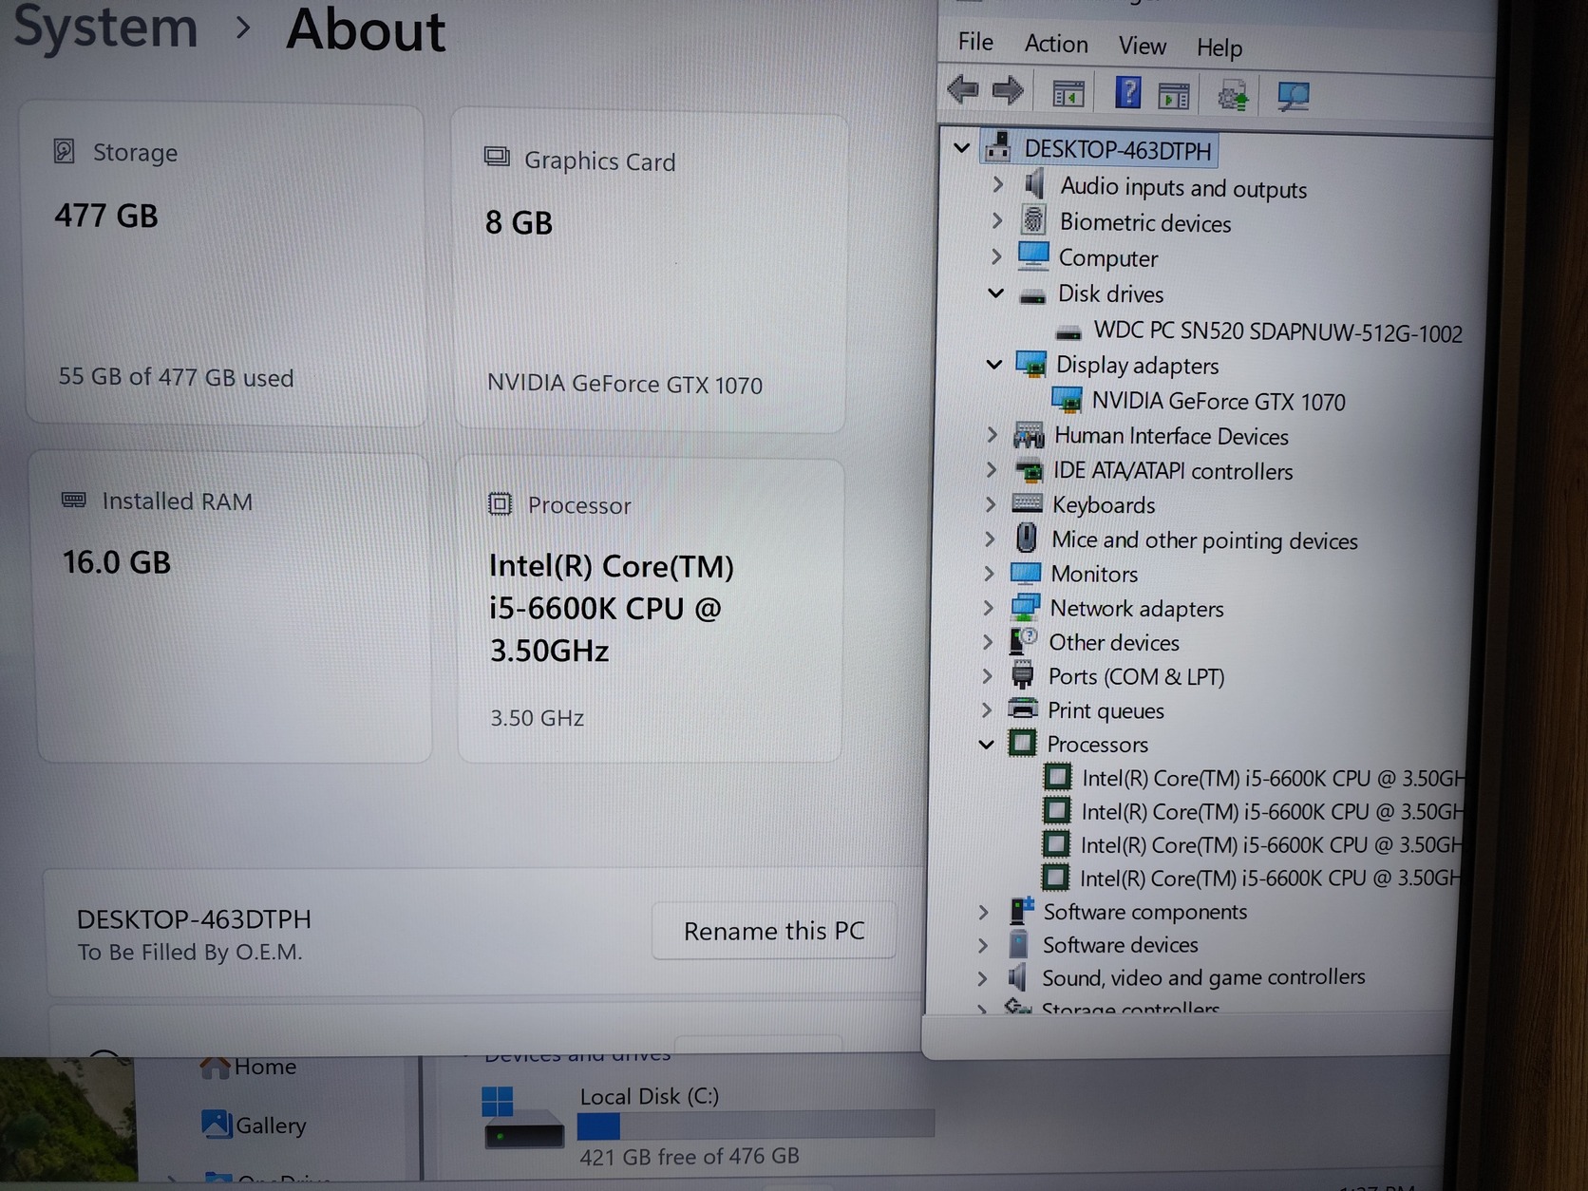Screen dimensions: 1588x1191
Task: Click the Gallery icon in File Explorer sidebar
Action: [x=217, y=1125]
